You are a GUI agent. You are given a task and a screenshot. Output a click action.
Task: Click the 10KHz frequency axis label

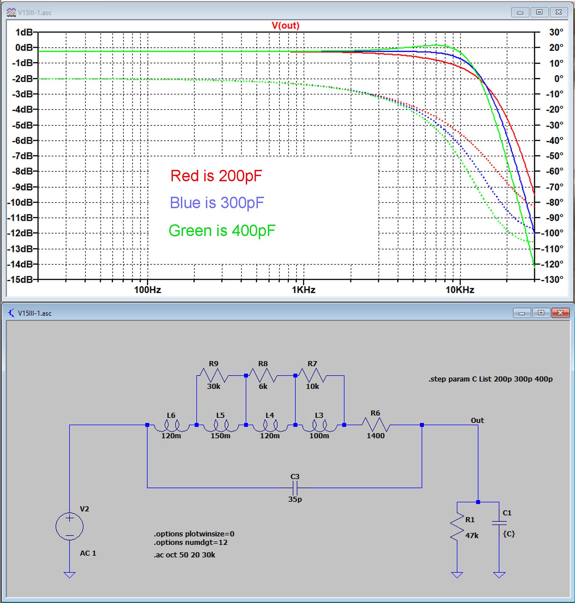pyautogui.click(x=460, y=290)
